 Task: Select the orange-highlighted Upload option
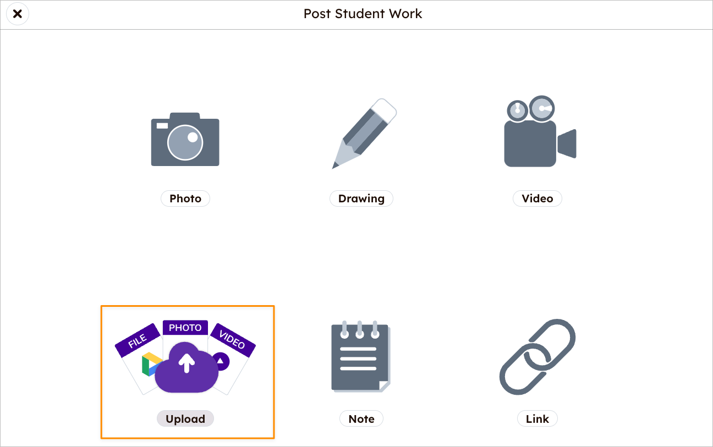(x=187, y=372)
